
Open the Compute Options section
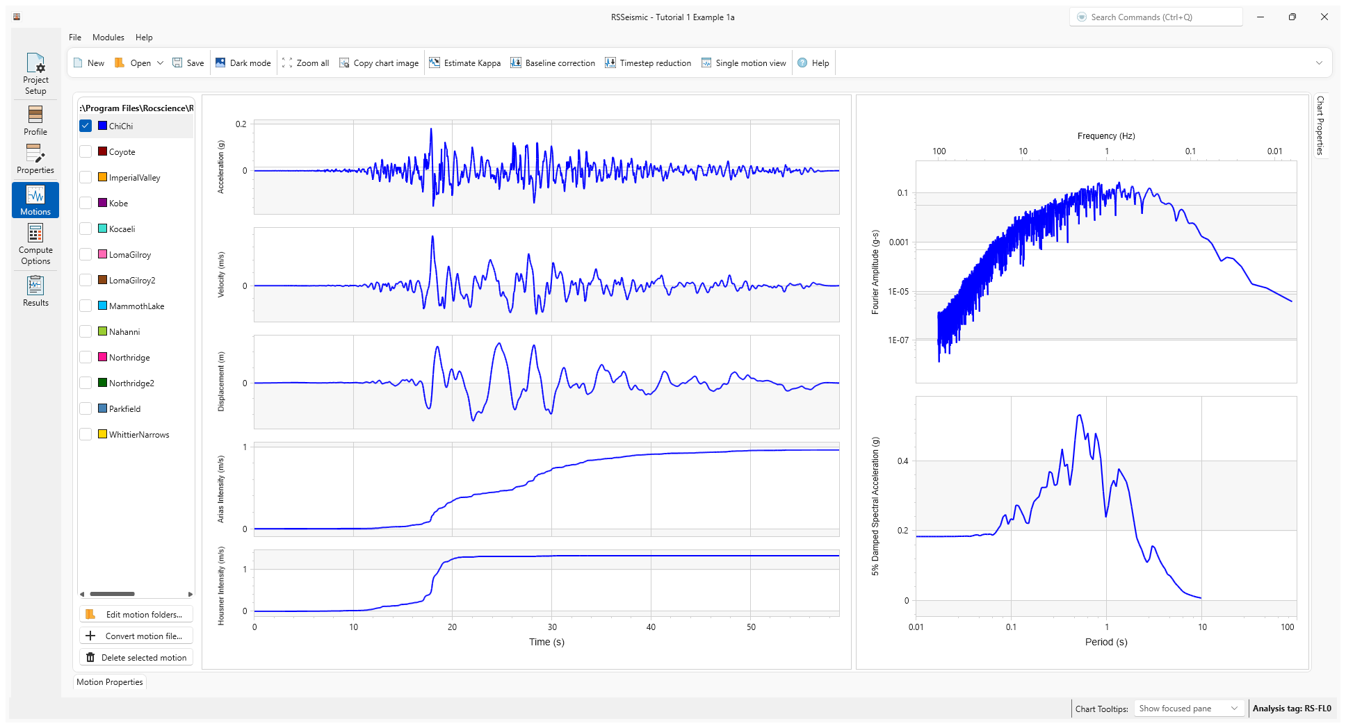pos(35,245)
